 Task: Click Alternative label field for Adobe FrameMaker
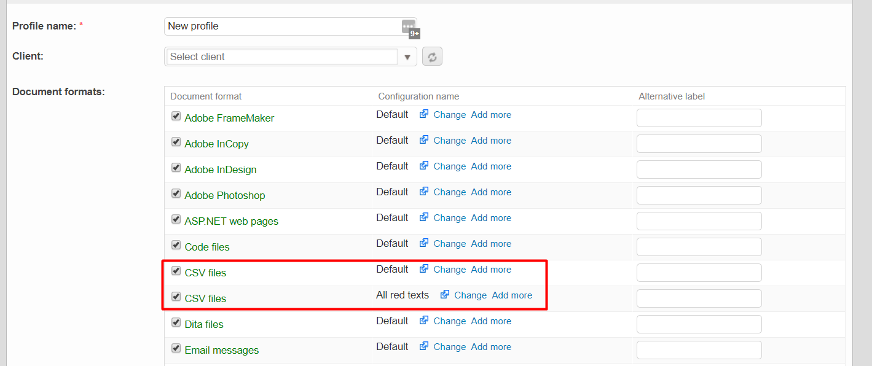(699, 118)
